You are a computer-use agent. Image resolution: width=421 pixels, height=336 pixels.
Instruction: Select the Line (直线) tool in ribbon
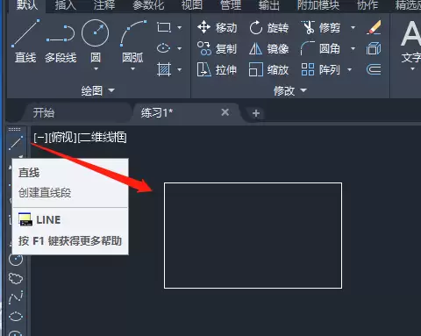click(25, 41)
